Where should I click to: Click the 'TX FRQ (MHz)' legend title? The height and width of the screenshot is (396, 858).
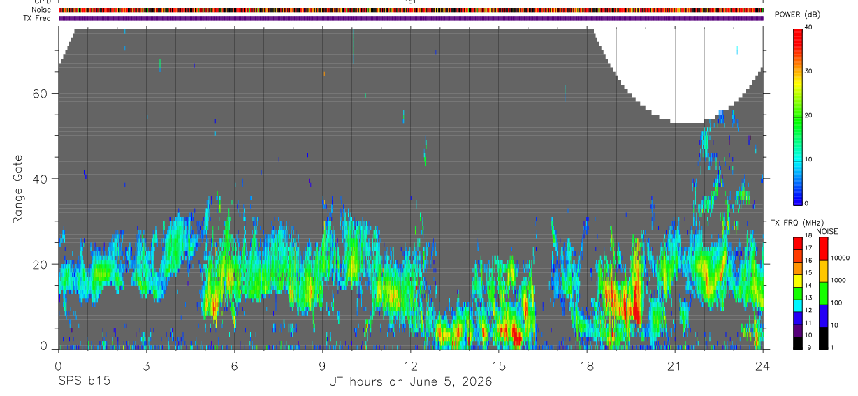pos(797,222)
